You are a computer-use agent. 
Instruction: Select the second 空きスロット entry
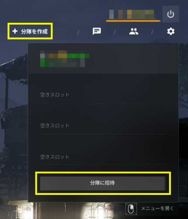coord(103,126)
